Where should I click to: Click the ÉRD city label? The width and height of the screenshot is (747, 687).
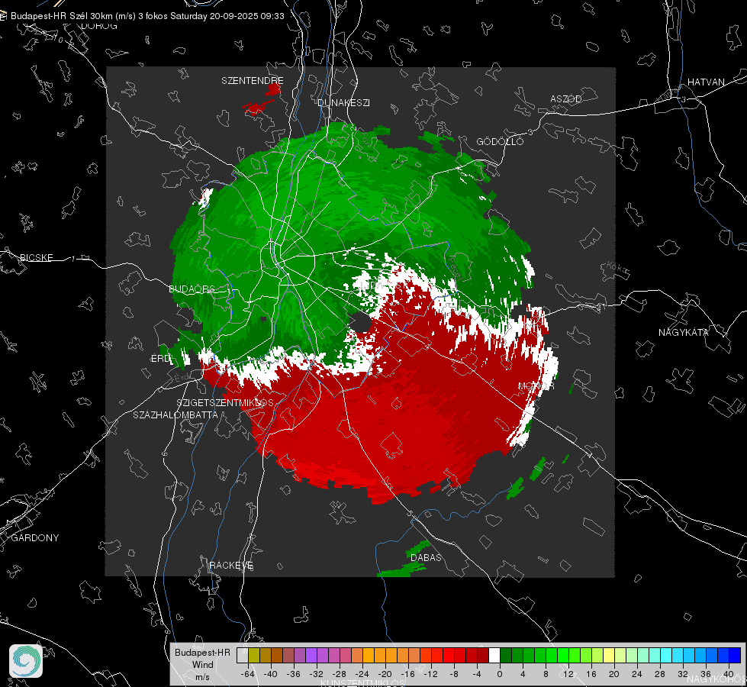[x=160, y=359]
